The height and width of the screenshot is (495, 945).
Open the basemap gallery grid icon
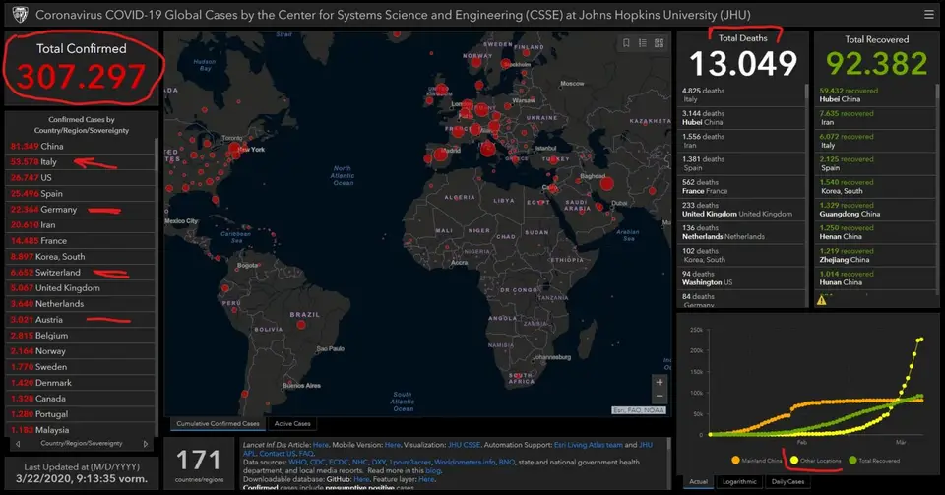coord(659,42)
